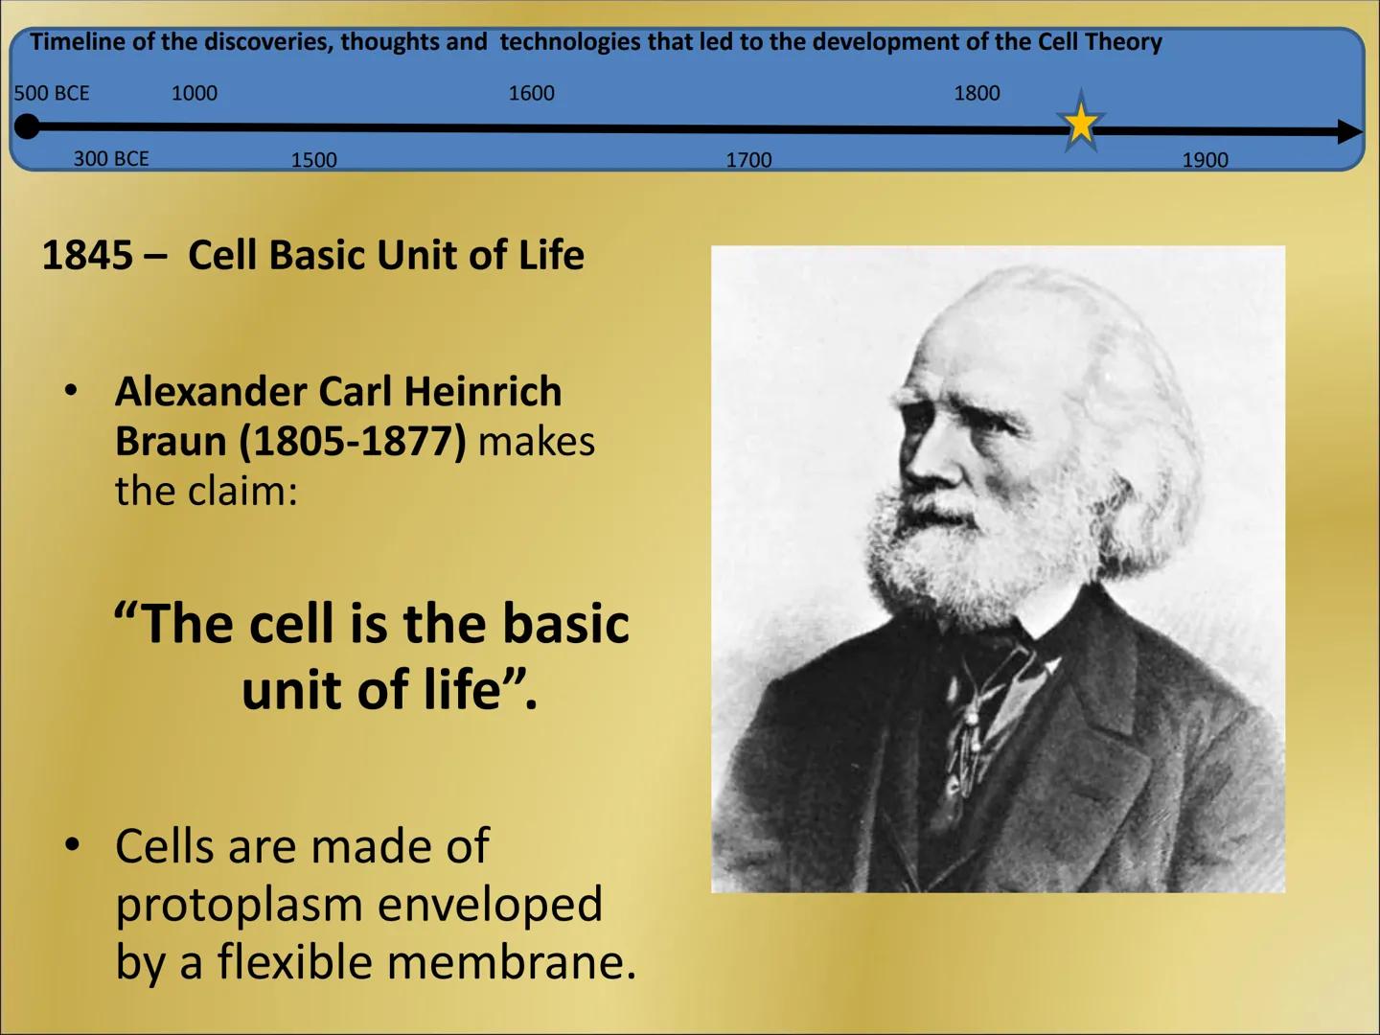Click the 1600 year marker label

530,93
